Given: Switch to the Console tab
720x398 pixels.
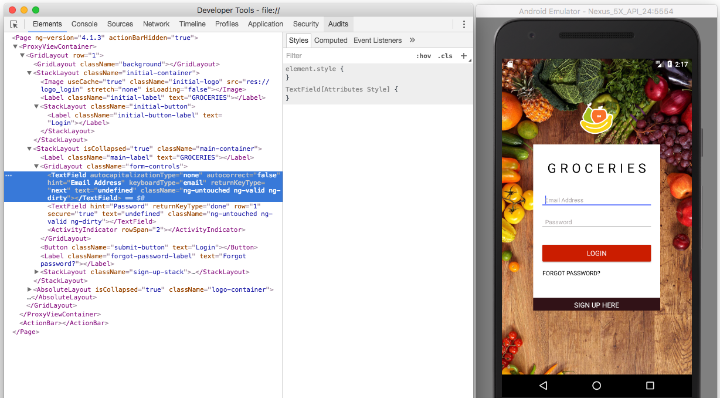Looking at the screenshot, I should tap(84, 24).
